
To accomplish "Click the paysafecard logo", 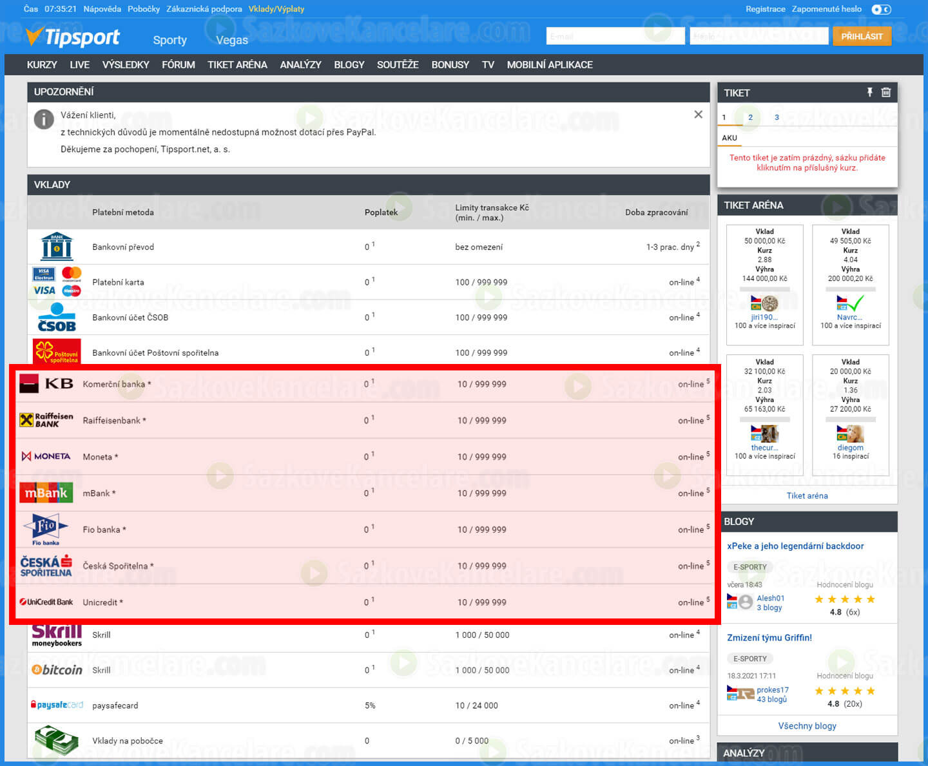I will point(57,705).
